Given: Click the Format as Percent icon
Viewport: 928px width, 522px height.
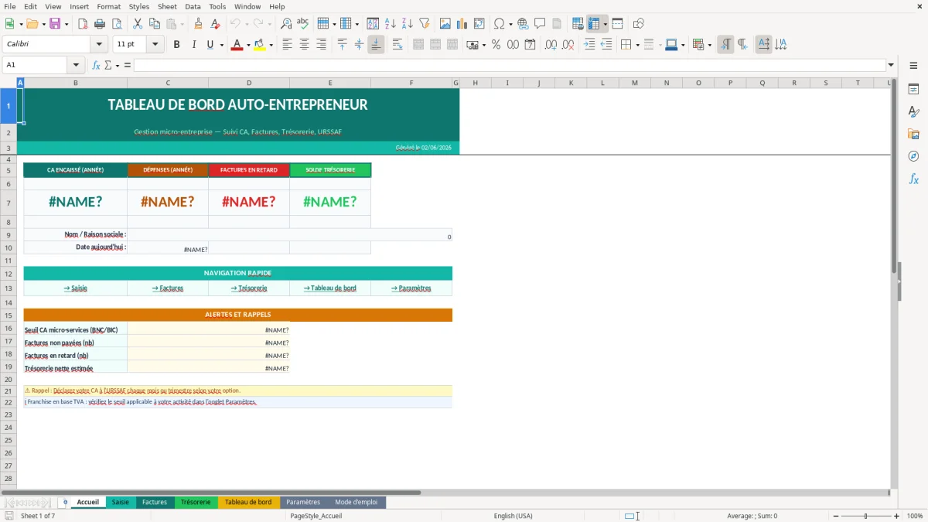Looking at the screenshot, I should point(496,45).
